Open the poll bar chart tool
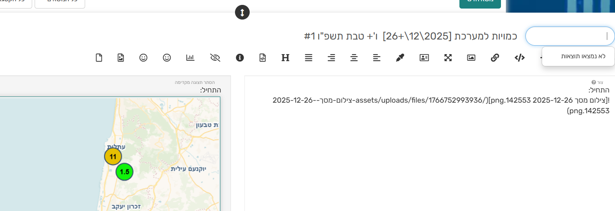This screenshot has height=211, width=615. point(190,57)
